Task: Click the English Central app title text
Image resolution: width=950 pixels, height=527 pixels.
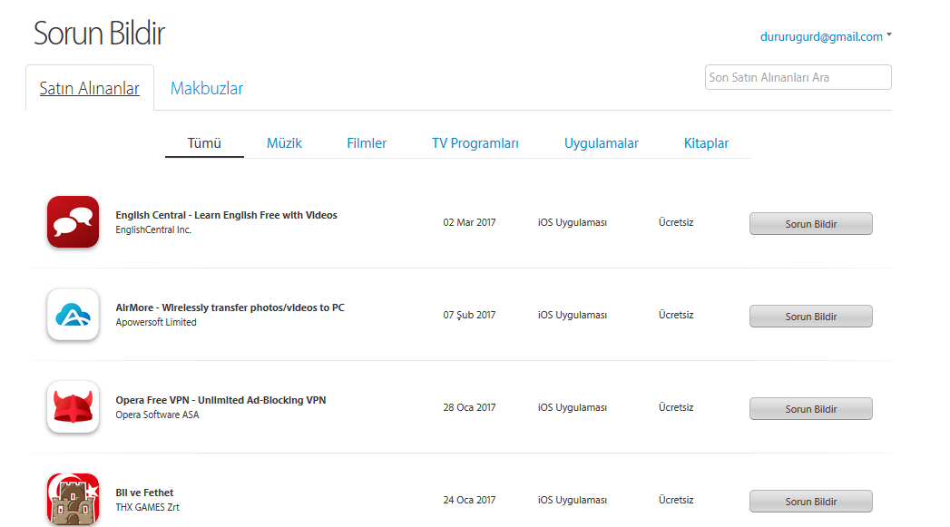Action: pos(227,215)
